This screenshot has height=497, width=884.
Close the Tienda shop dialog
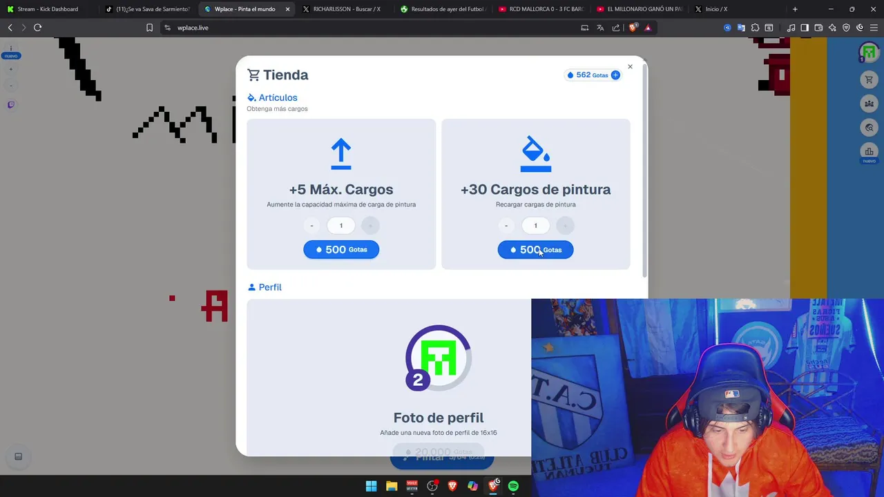pyautogui.click(x=630, y=67)
